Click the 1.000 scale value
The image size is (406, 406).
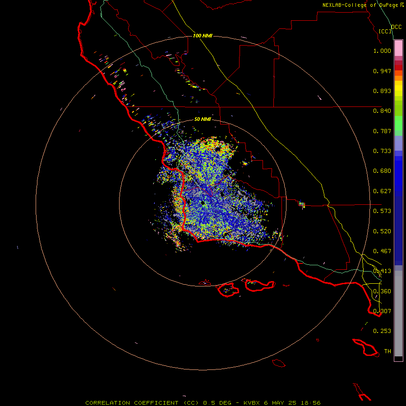(382, 51)
